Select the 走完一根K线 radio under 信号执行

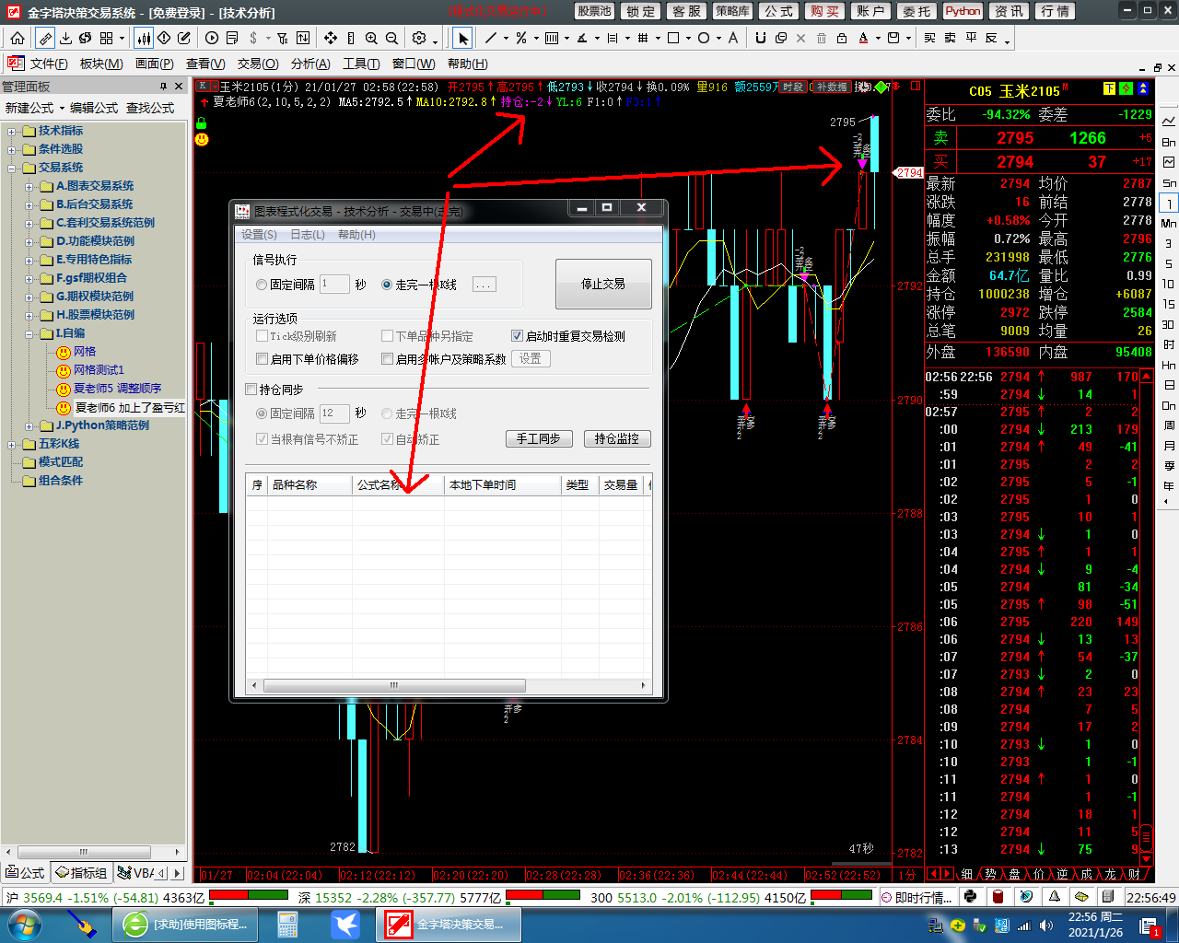coord(387,285)
